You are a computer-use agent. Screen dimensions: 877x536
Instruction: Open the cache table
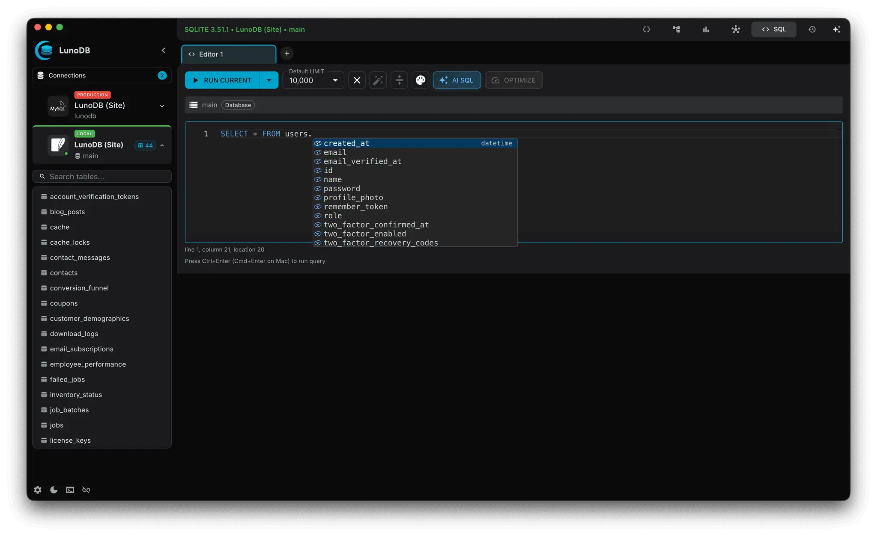[x=102, y=227]
